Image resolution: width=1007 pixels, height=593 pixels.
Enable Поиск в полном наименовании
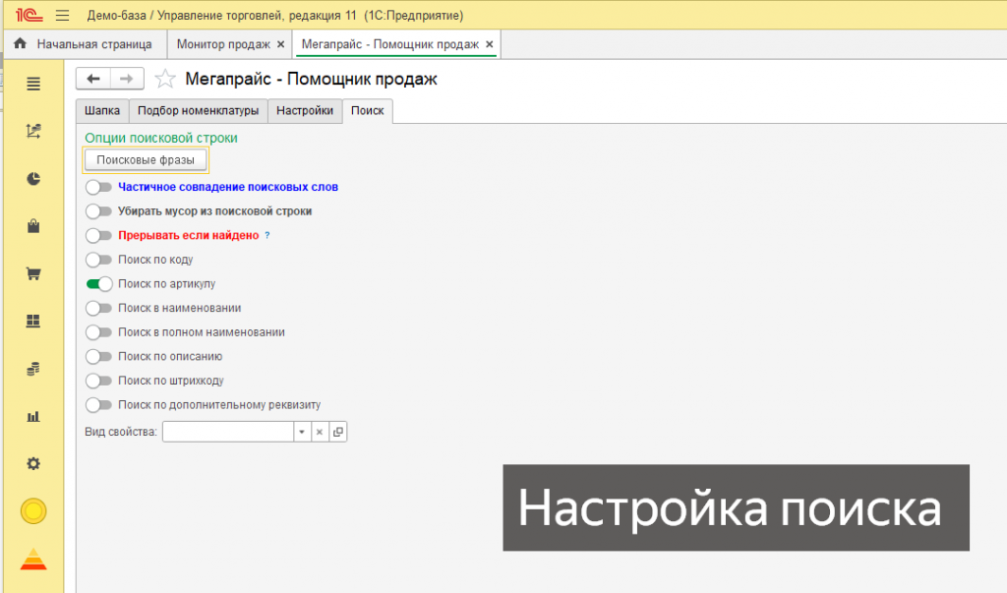tap(99, 332)
